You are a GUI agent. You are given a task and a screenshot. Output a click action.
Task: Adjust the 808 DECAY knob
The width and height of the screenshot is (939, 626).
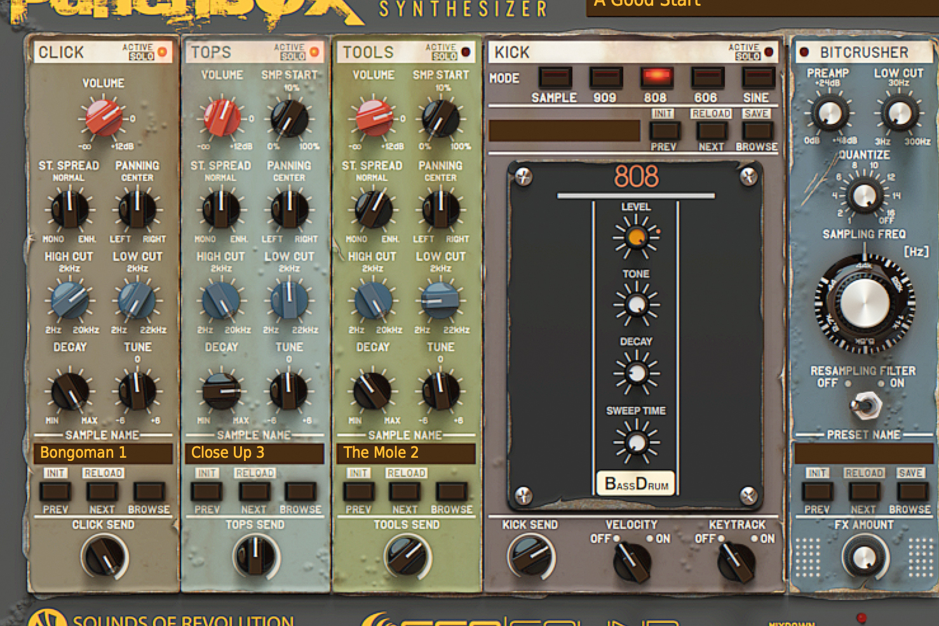point(637,372)
